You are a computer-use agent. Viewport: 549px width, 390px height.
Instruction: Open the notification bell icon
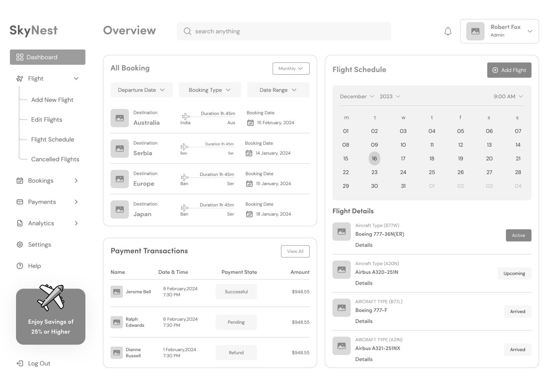click(448, 31)
